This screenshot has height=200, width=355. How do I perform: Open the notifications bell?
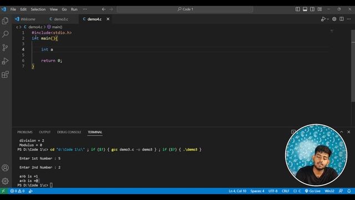[x=349, y=191]
